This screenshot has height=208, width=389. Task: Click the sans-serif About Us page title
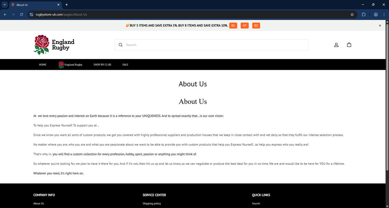[193, 84]
